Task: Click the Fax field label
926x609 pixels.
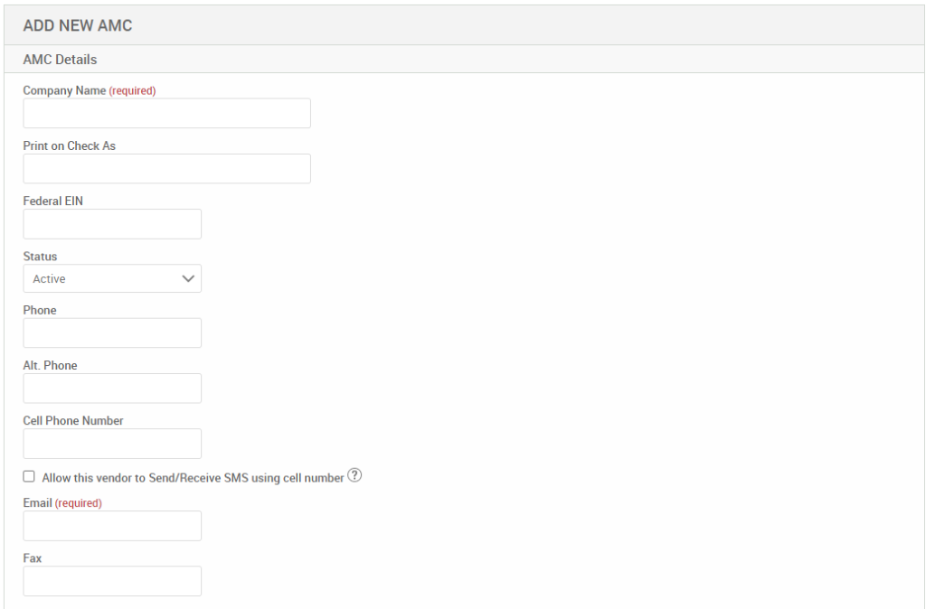Action: [x=33, y=558]
